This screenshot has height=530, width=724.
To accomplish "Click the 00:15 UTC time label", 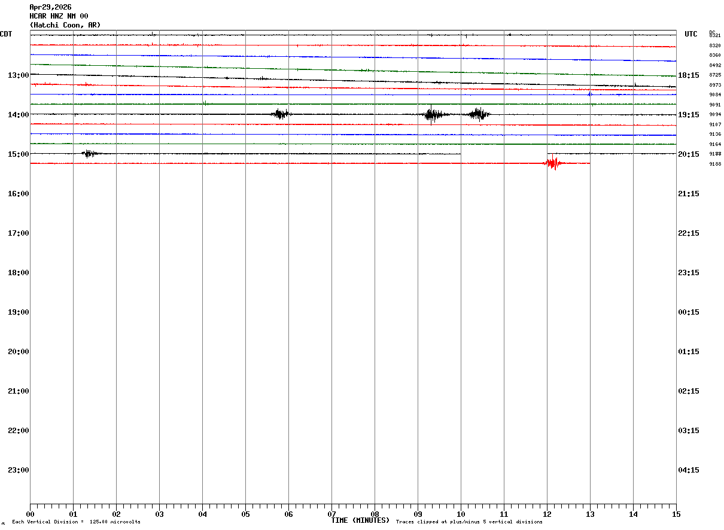I will tap(689, 312).
